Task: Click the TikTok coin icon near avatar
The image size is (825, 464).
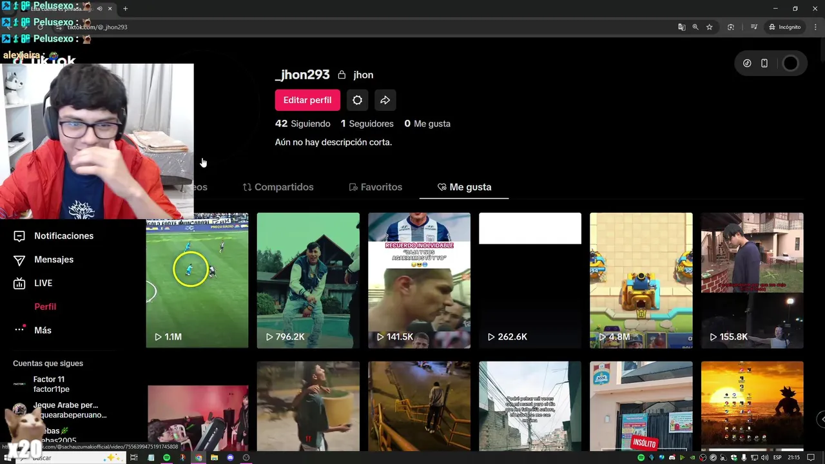Action: coord(747,63)
